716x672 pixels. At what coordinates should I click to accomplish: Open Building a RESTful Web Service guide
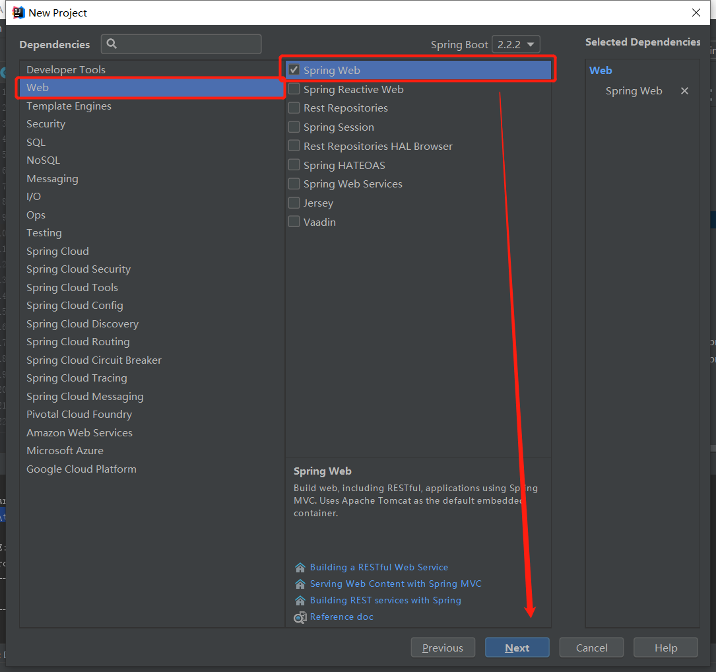(x=379, y=568)
